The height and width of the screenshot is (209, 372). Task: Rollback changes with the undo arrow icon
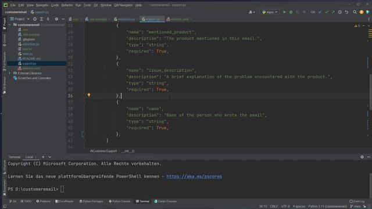346,12
